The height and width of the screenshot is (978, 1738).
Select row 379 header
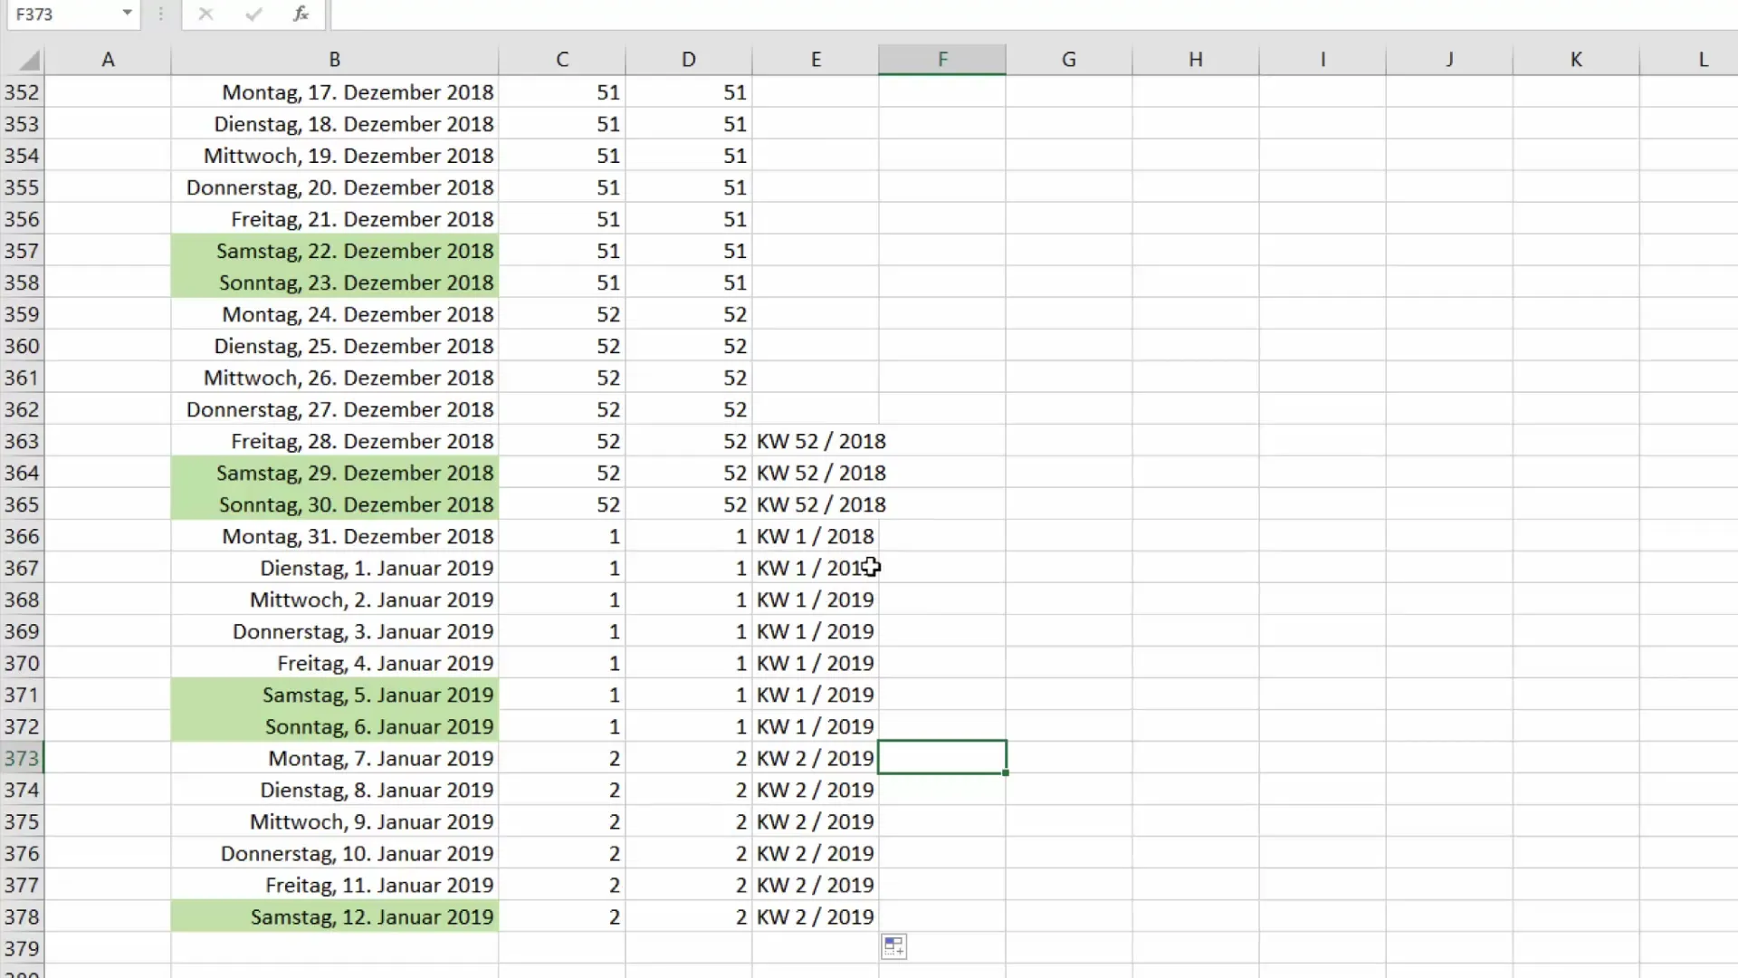22,948
